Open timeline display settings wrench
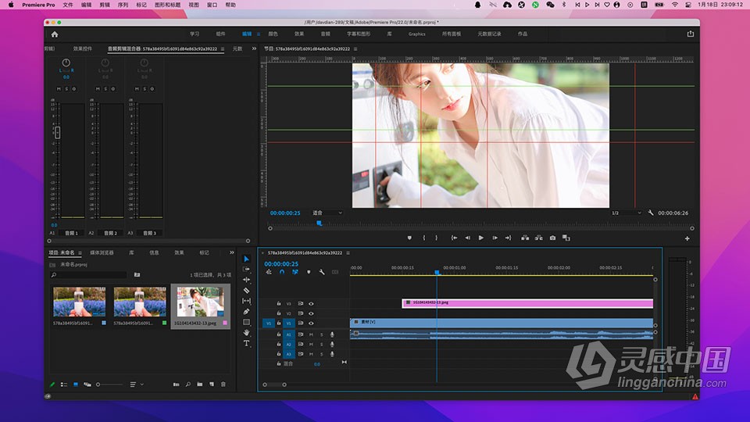This screenshot has height=422, width=750. [322, 272]
